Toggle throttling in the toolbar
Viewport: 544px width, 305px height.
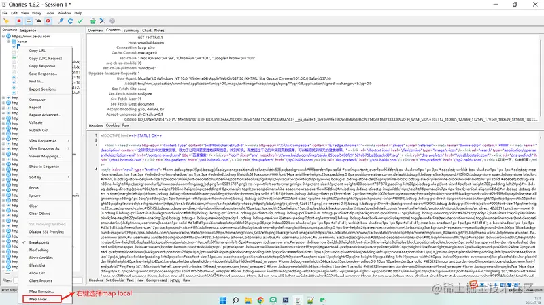pyautogui.click(x=29, y=21)
